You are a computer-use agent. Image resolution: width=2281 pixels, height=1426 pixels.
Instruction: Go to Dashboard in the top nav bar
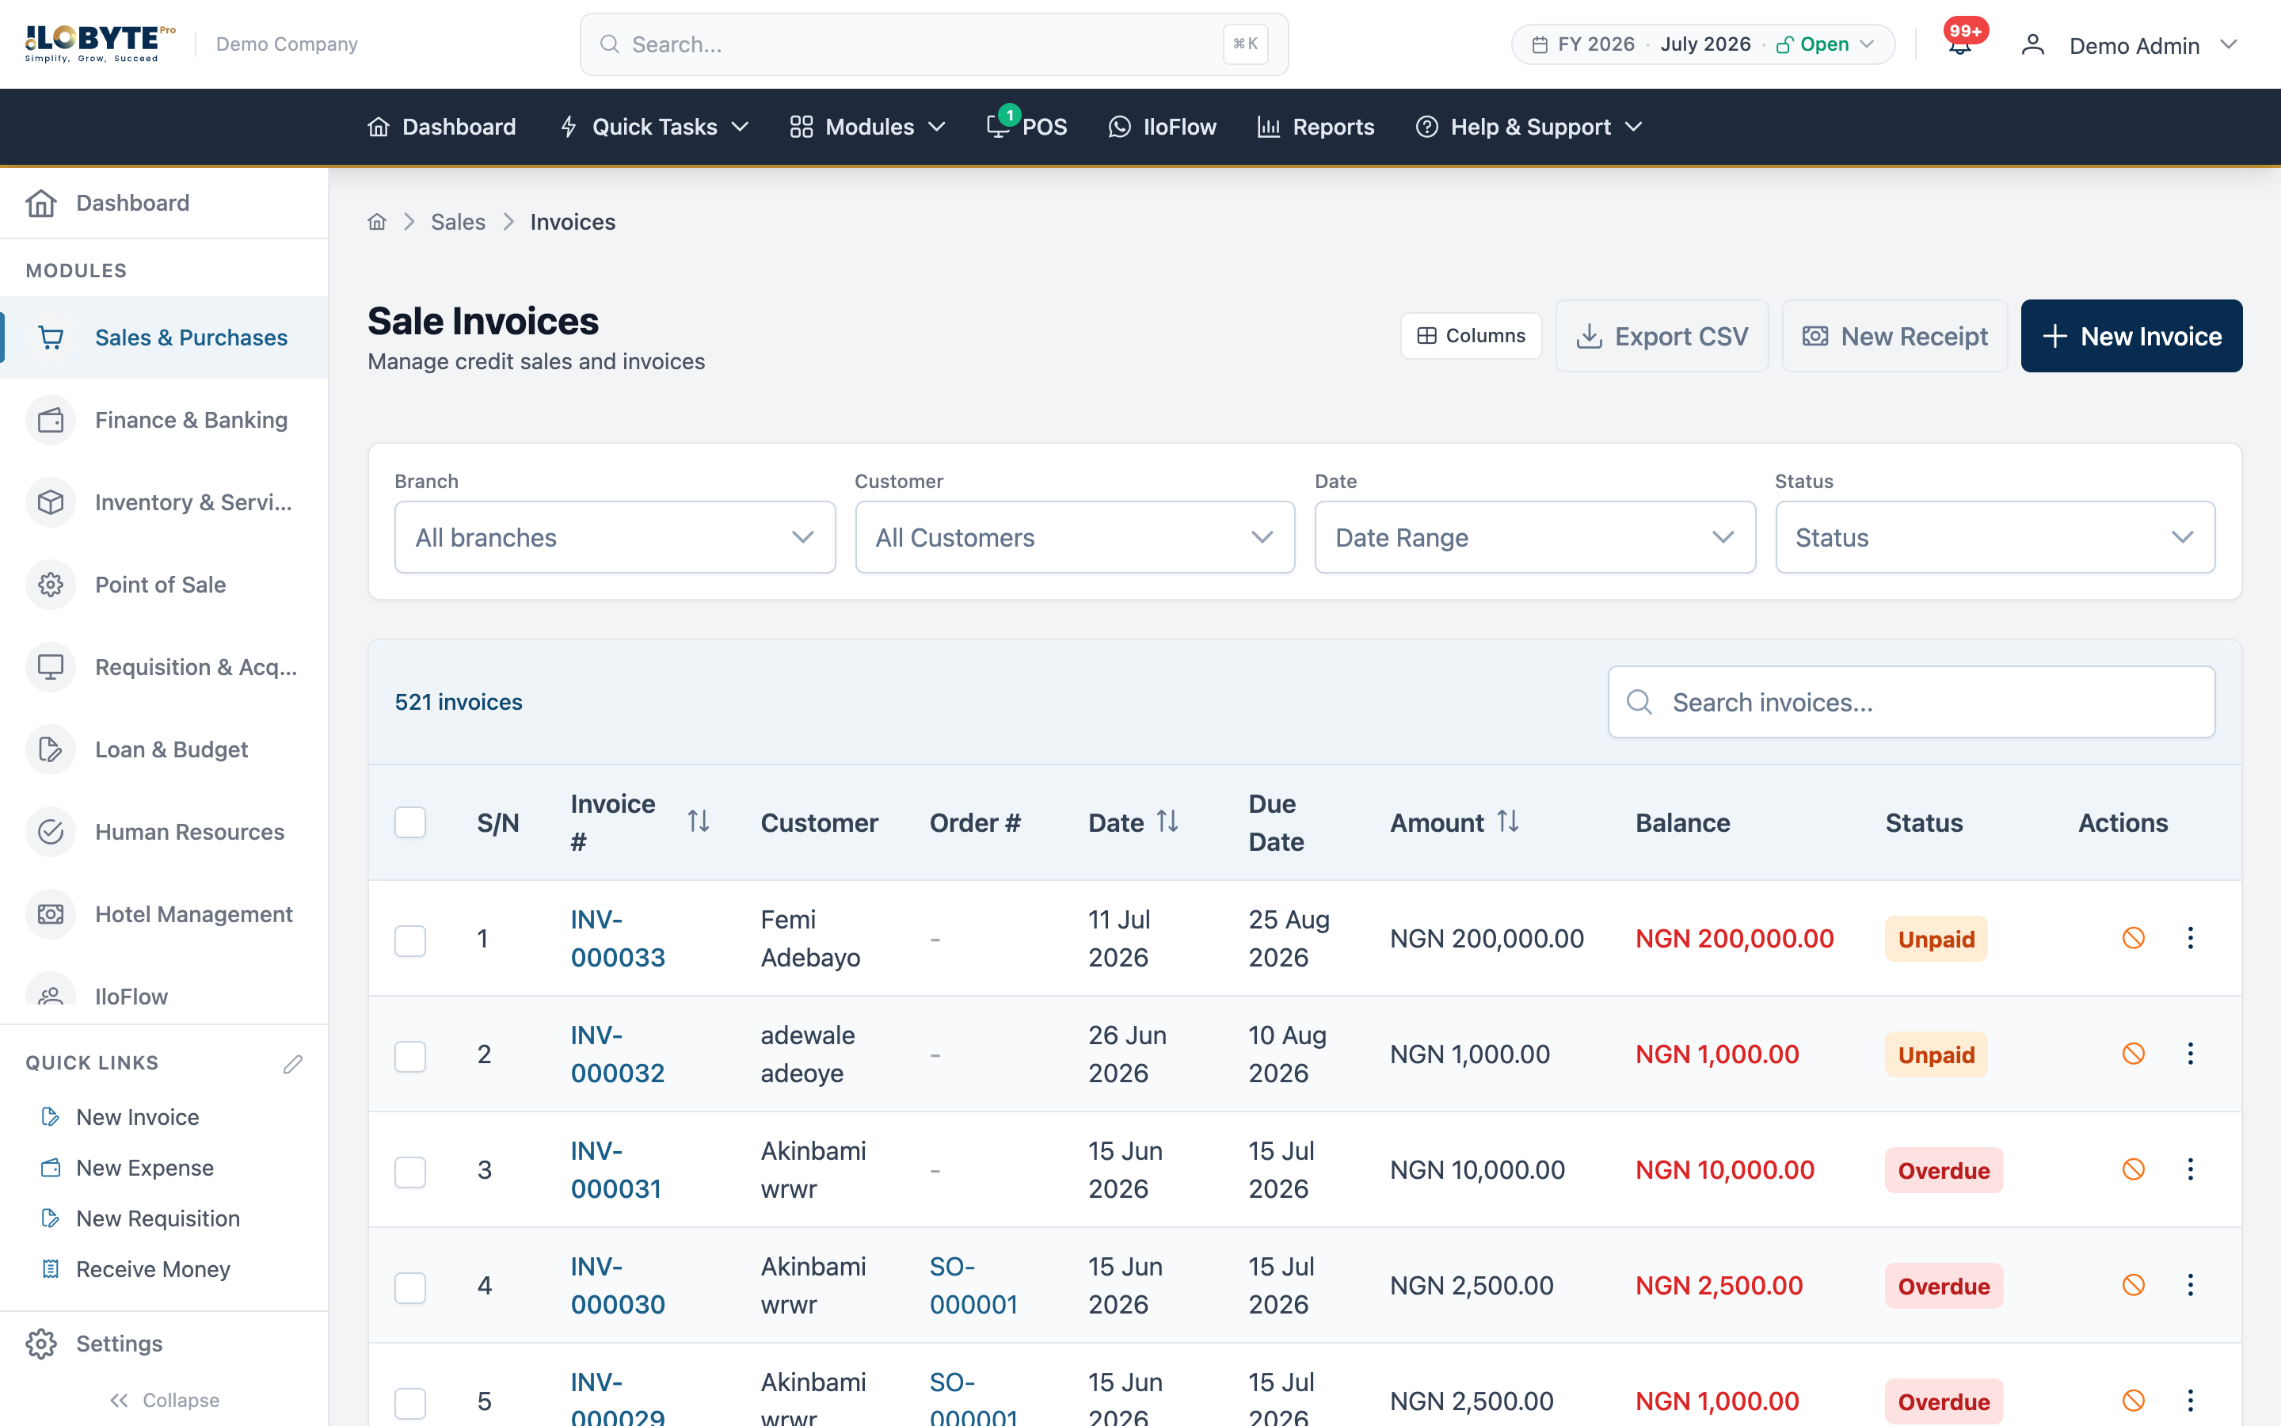pyautogui.click(x=441, y=127)
